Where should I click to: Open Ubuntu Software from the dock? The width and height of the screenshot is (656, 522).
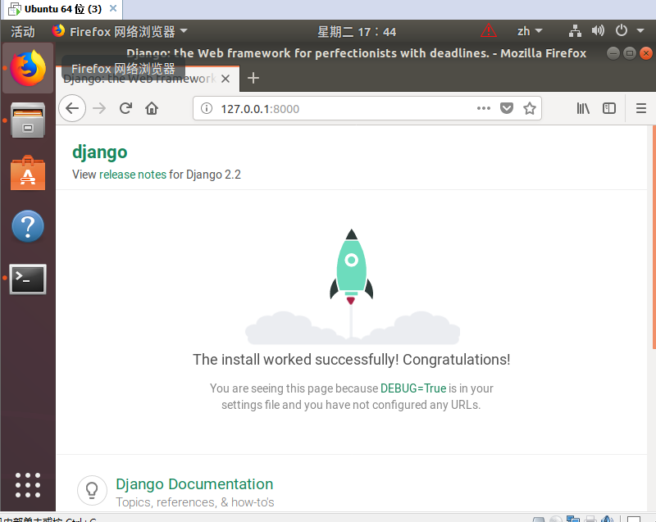point(28,174)
